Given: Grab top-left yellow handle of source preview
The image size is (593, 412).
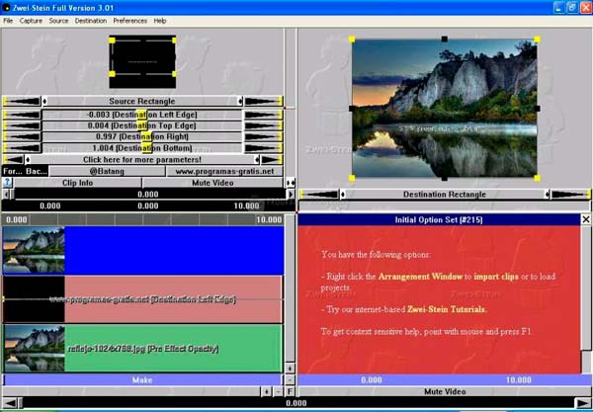Looking at the screenshot, I should click(x=112, y=41).
